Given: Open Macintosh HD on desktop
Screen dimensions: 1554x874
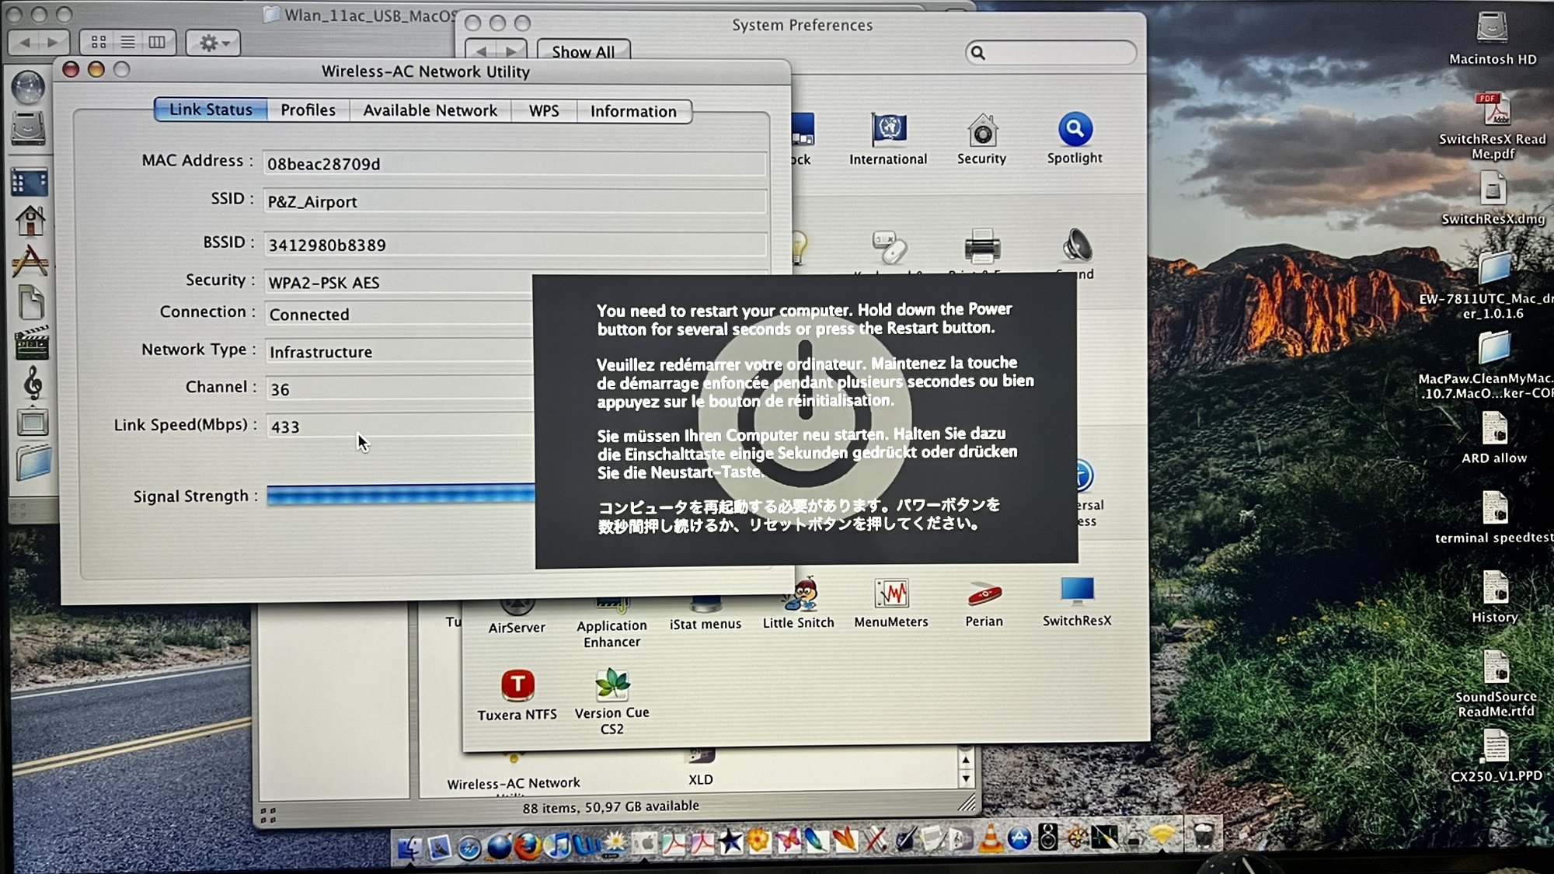Looking at the screenshot, I should 1493,37.
